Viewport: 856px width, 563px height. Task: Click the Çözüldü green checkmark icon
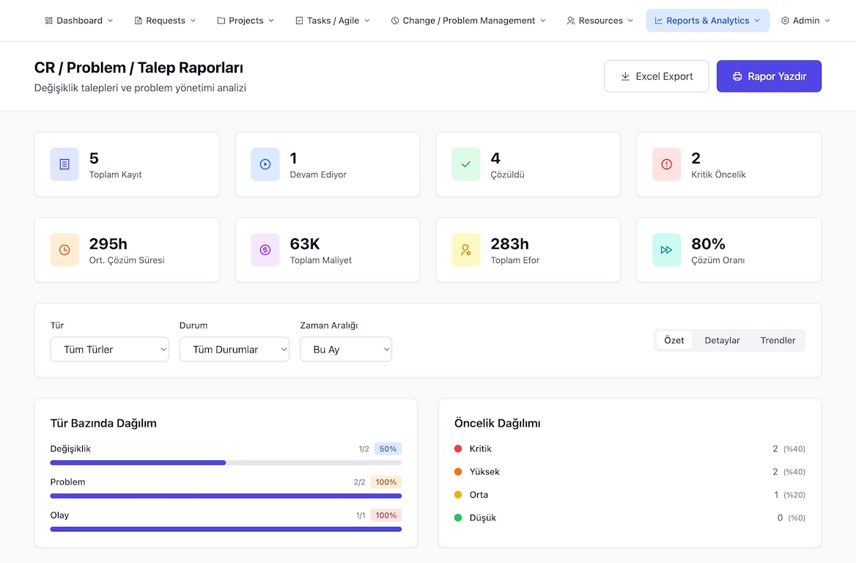click(466, 164)
